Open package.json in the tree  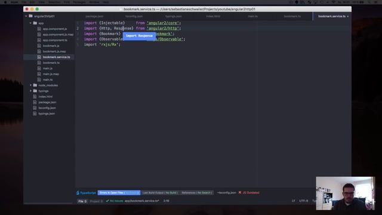coord(47,102)
